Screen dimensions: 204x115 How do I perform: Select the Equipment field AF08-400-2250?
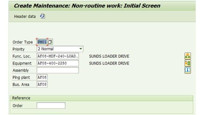pos(58,63)
